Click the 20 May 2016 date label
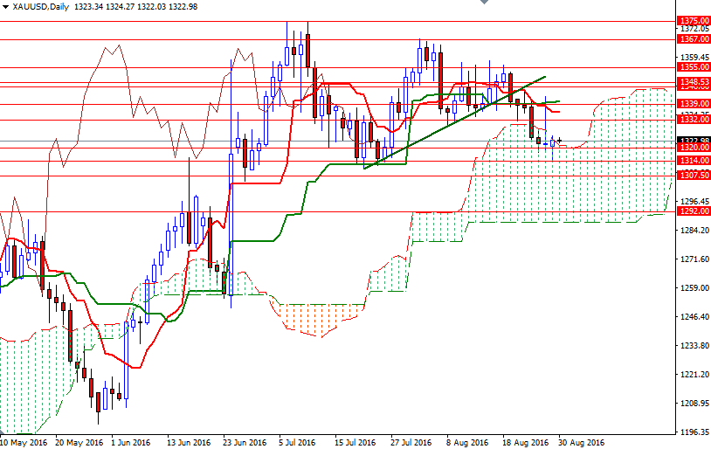The width and height of the screenshot is (711, 449). pyautogui.click(x=79, y=442)
